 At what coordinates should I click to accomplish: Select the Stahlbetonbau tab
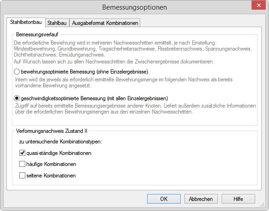click(x=26, y=22)
